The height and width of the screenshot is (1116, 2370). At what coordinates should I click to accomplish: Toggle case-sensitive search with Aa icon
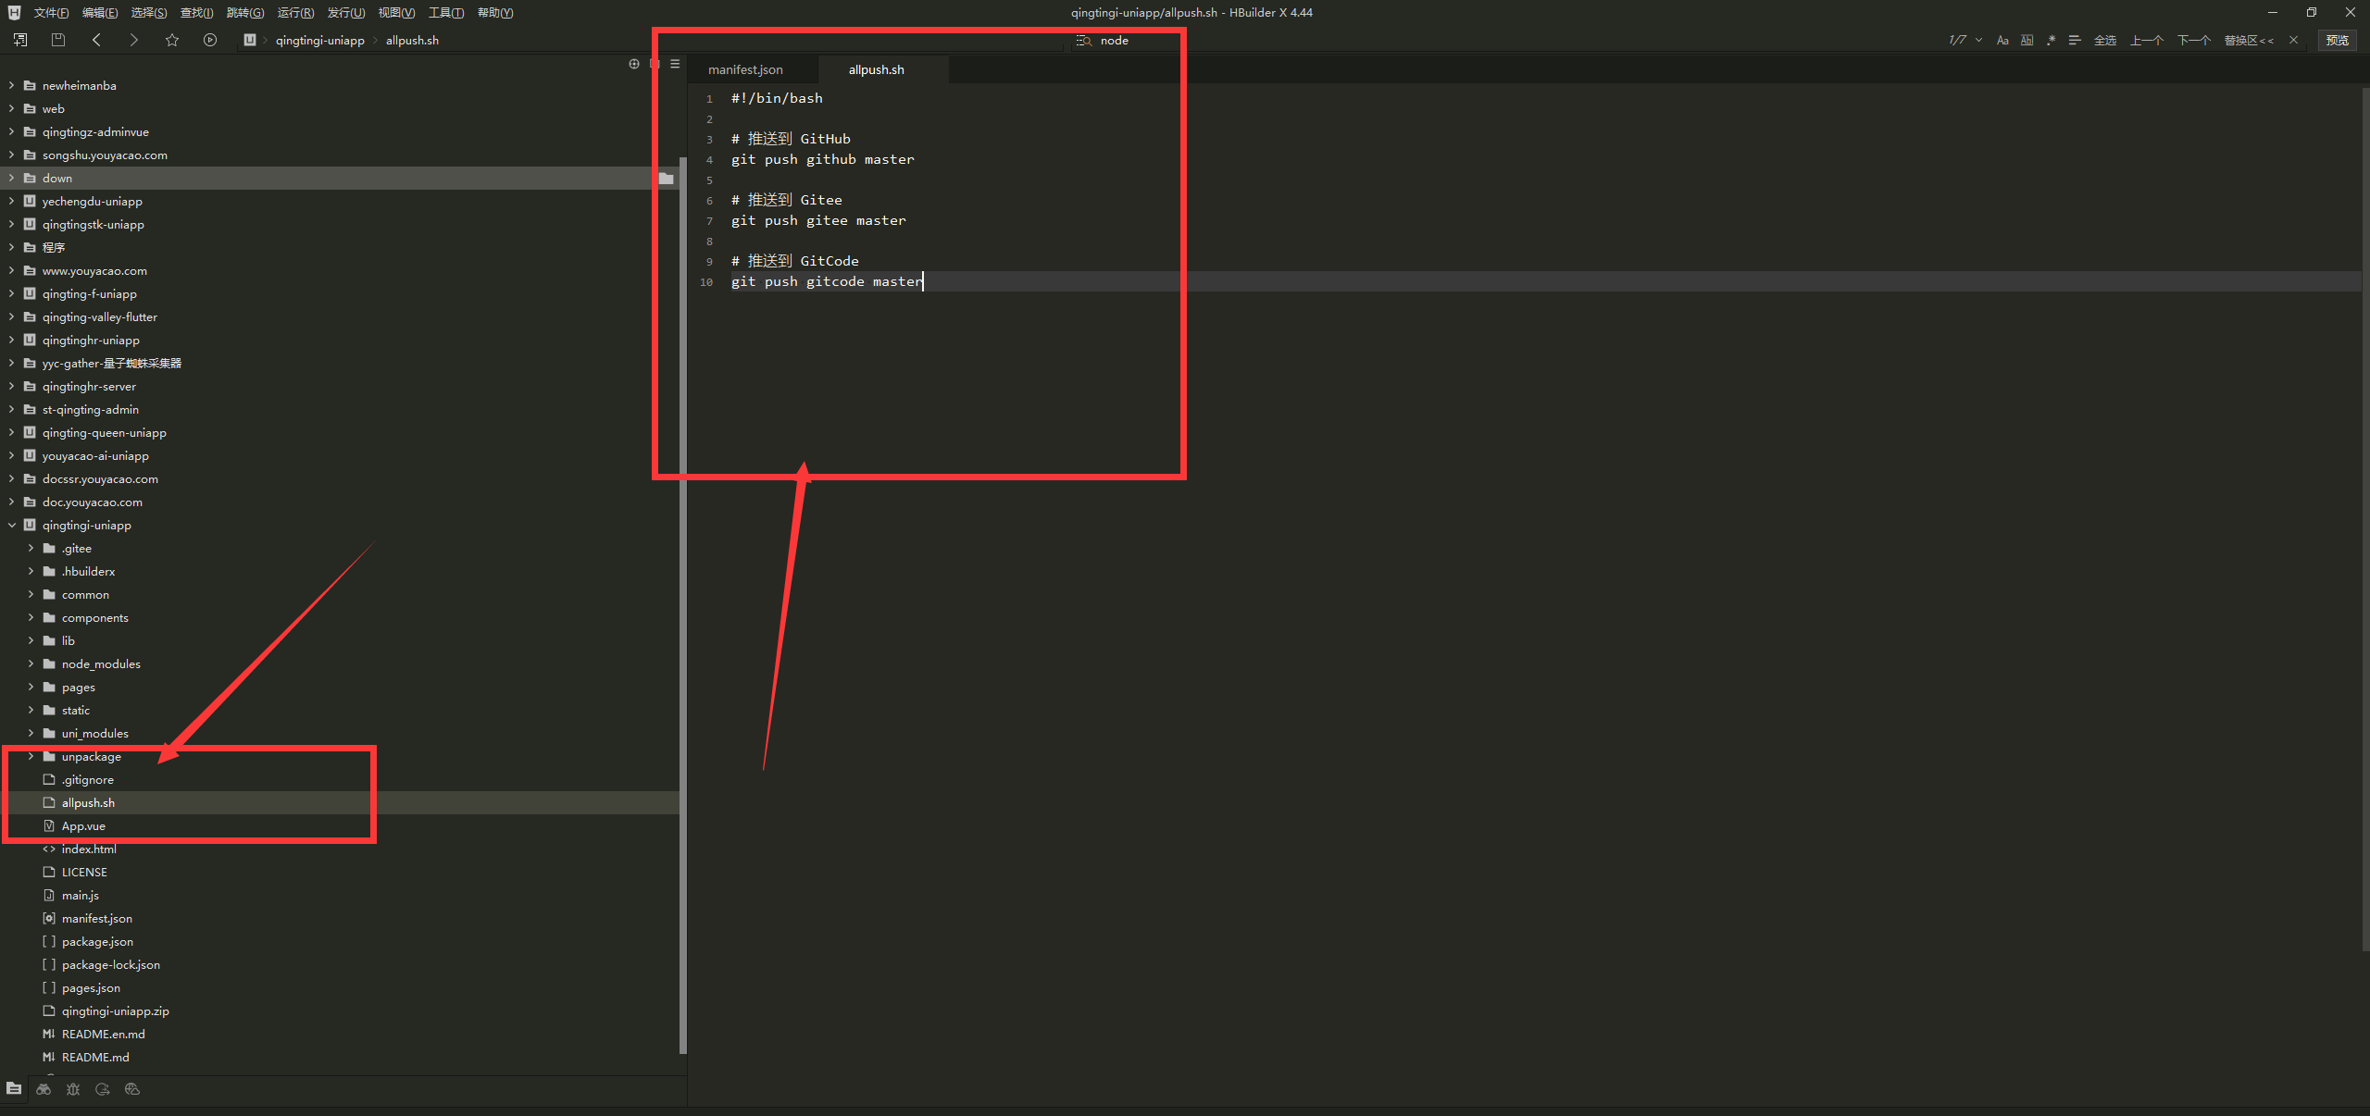[x=2002, y=40]
